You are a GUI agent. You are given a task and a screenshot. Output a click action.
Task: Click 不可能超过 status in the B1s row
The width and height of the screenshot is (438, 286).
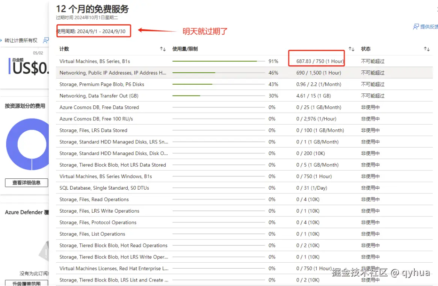tap(373, 61)
